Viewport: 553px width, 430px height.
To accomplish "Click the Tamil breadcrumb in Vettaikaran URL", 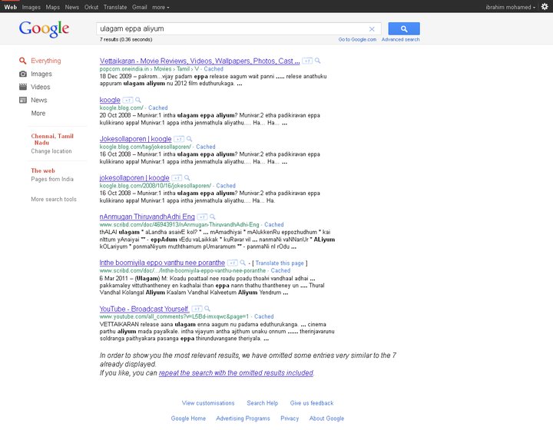I will (x=184, y=69).
